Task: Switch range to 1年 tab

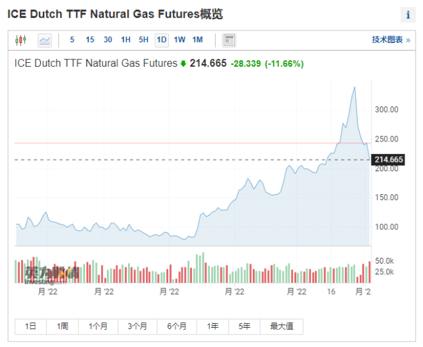Action: pyautogui.click(x=212, y=326)
